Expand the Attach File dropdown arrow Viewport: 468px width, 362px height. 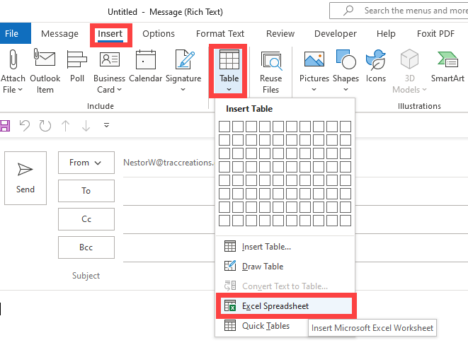[x=21, y=89]
